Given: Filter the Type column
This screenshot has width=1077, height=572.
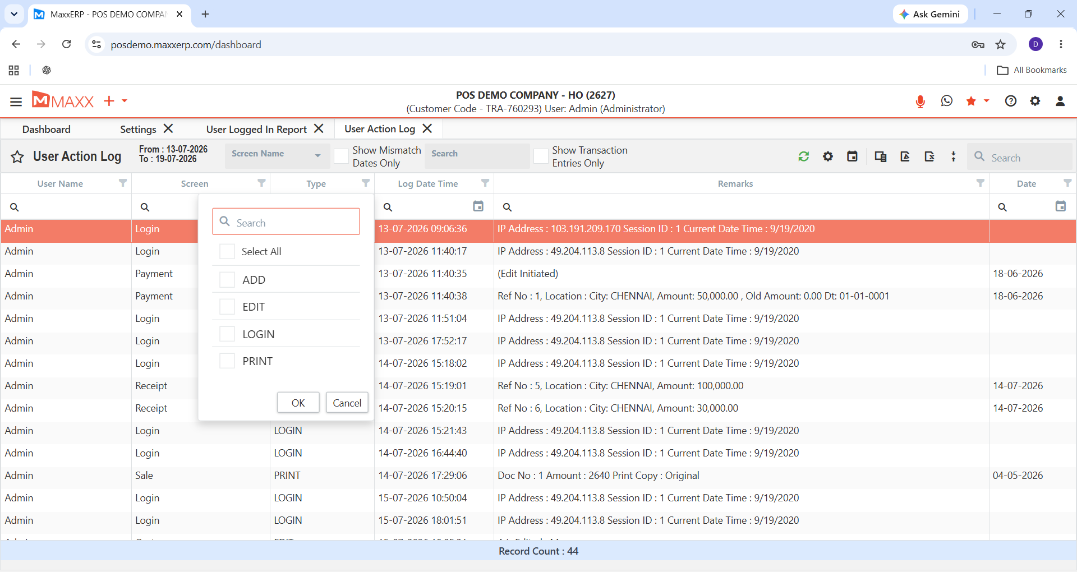Looking at the screenshot, I should [366, 183].
